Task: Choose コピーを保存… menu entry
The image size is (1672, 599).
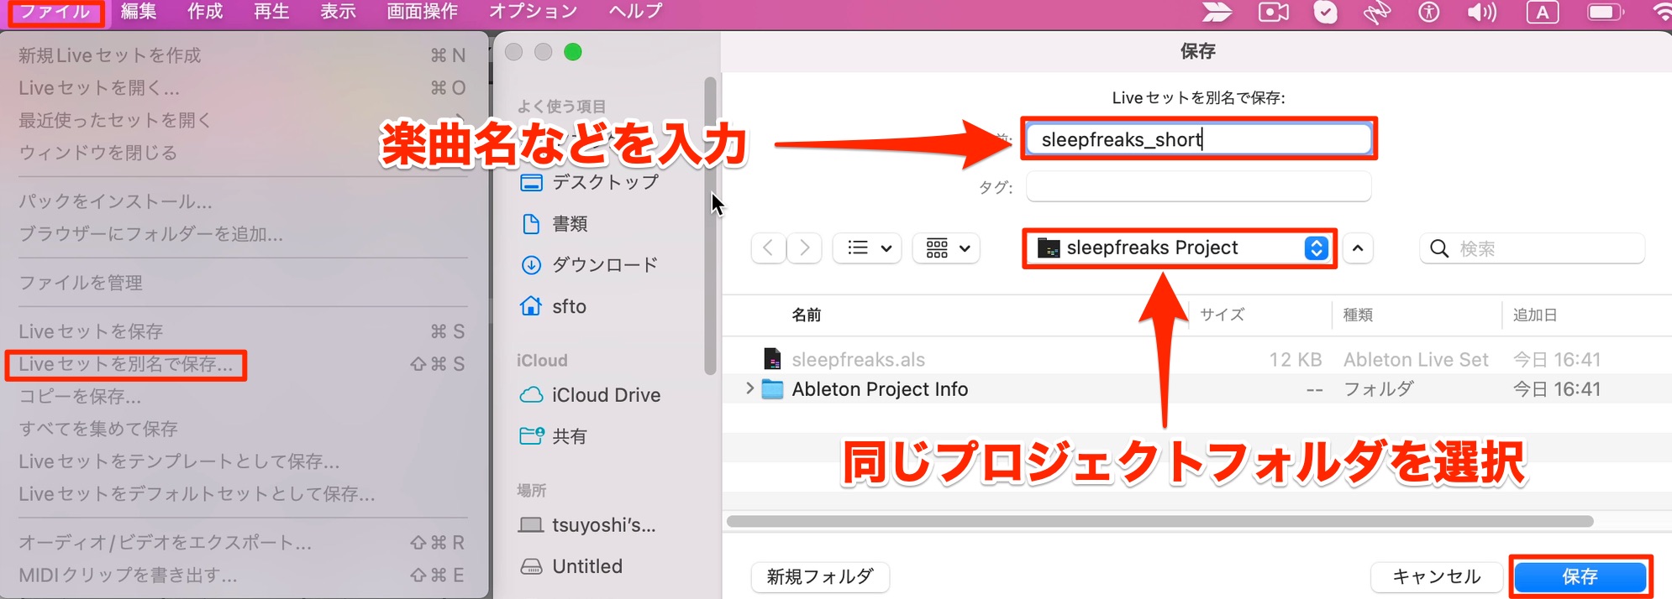Action: click(x=80, y=396)
